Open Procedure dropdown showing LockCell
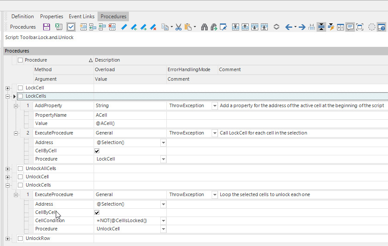 click(163, 159)
